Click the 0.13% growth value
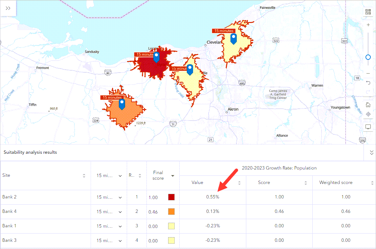Screen dimensions: 376x249 point(213,211)
